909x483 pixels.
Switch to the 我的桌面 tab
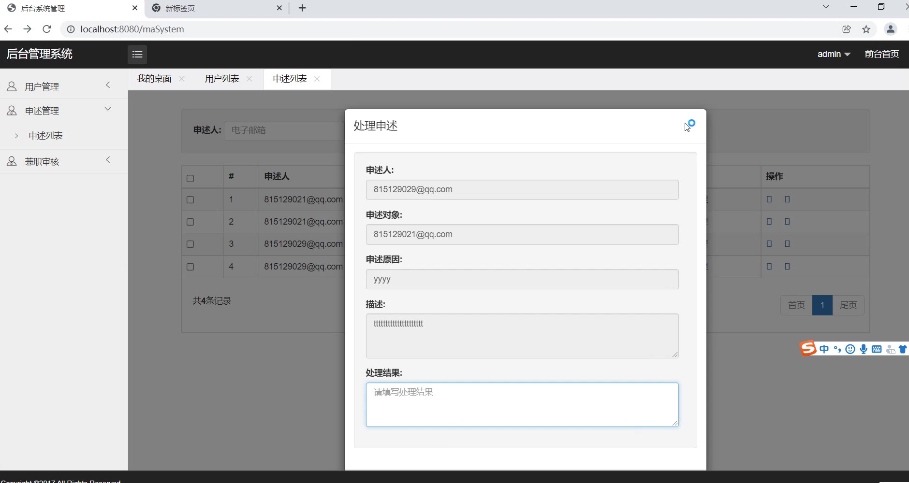point(154,79)
